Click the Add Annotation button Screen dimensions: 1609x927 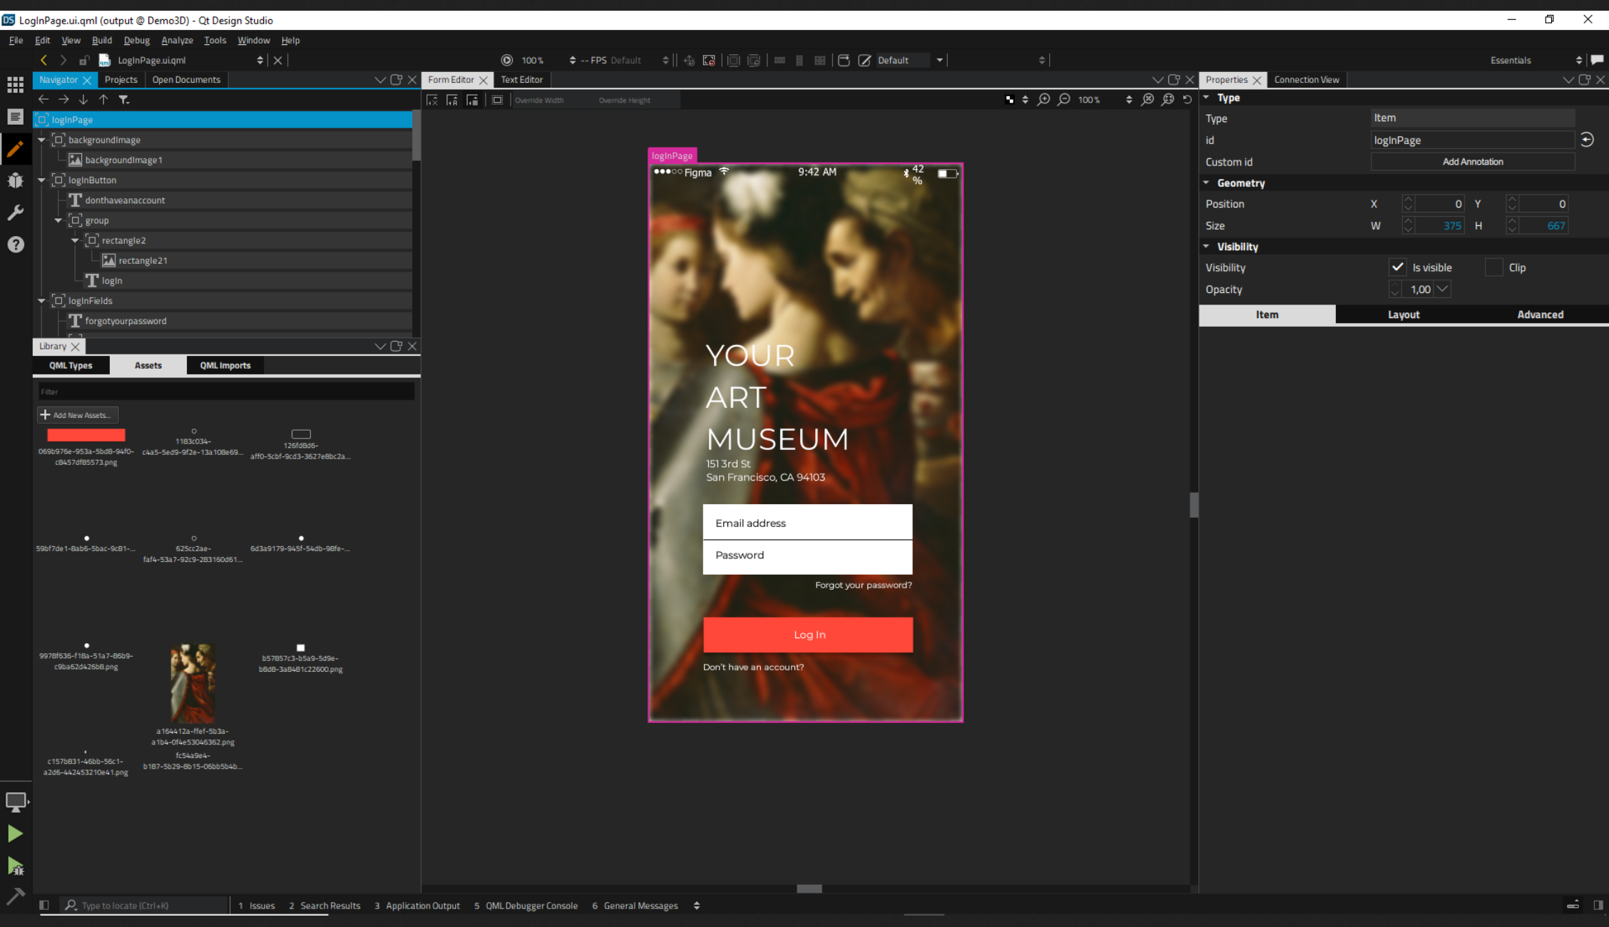point(1472,162)
